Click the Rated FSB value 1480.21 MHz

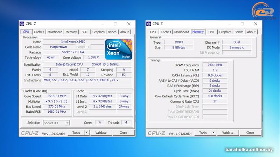pos(57,112)
